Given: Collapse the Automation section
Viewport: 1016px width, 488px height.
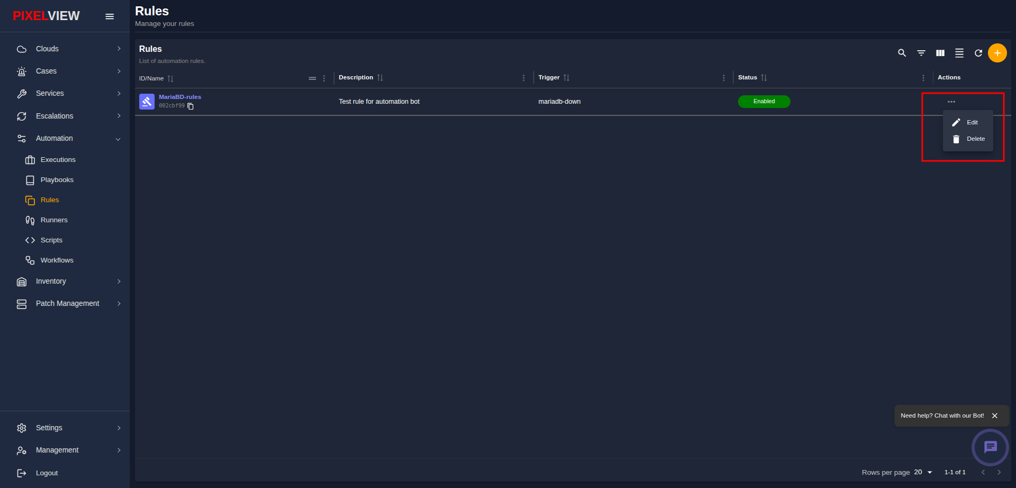Looking at the screenshot, I should pos(68,139).
